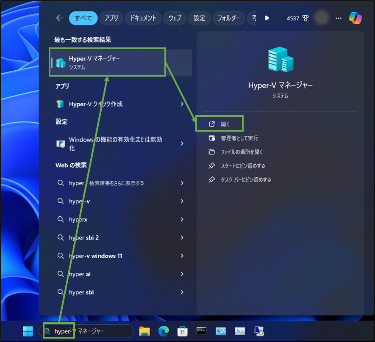The image size is (375, 342).
Task: Open Copilot from the search window
Action: [x=355, y=18]
